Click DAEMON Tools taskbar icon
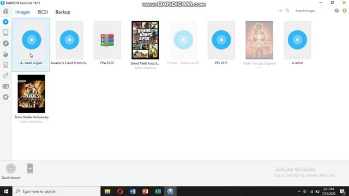 [170, 191]
